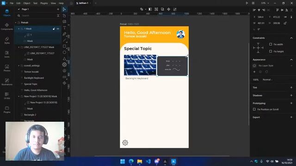The height and width of the screenshot is (166, 296).
Task: Open the View menu
Action: pos(53,3)
